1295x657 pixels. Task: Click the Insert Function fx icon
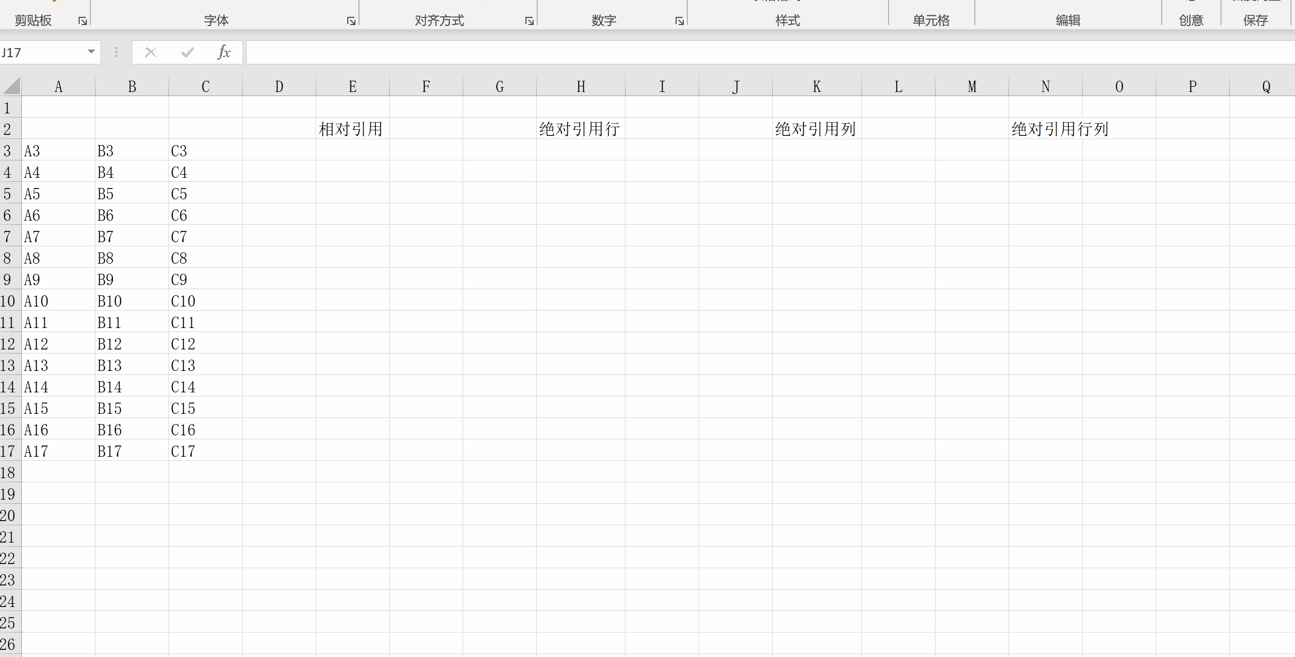tap(224, 52)
